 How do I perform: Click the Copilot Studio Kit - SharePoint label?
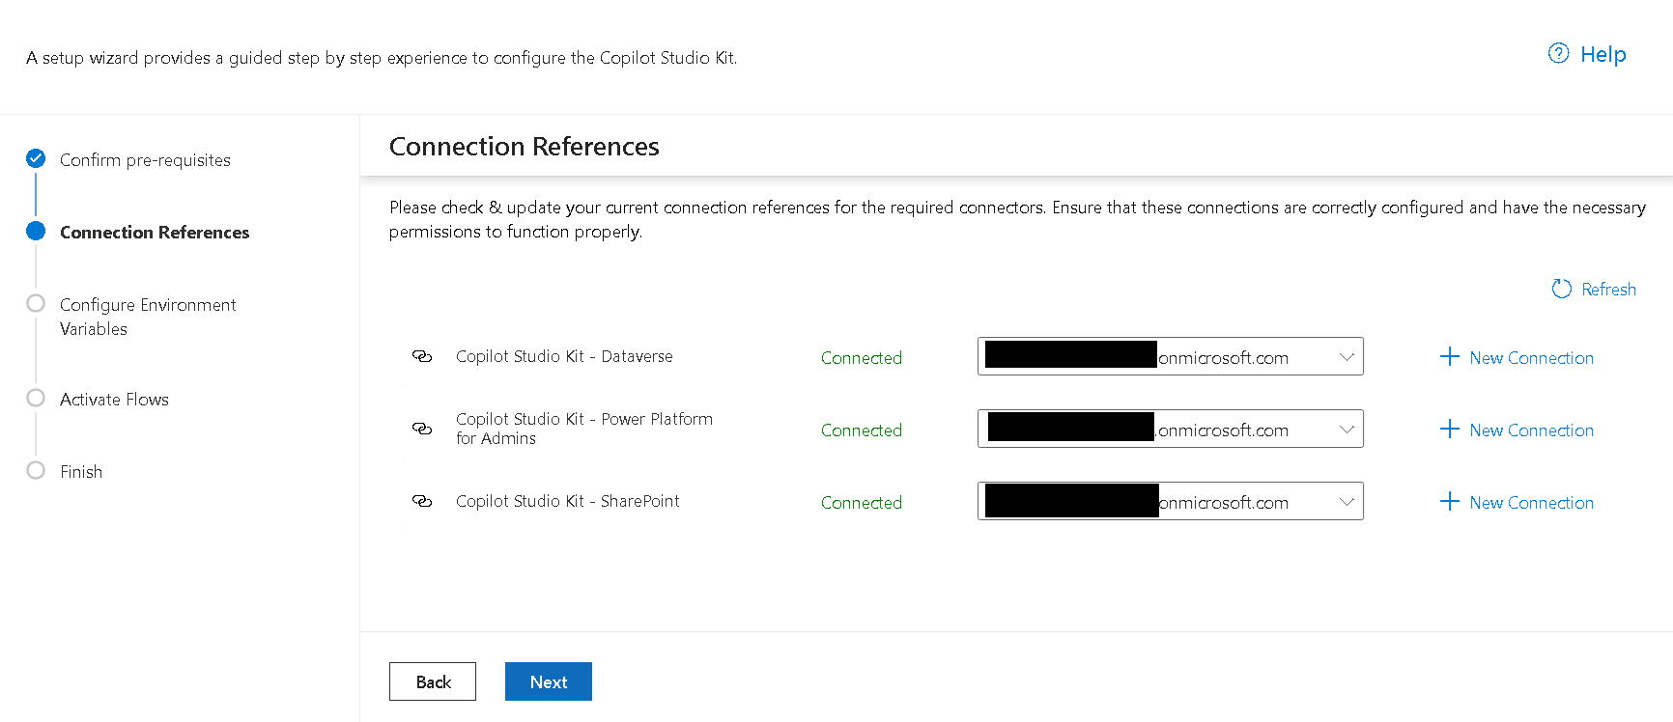point(568,501)
